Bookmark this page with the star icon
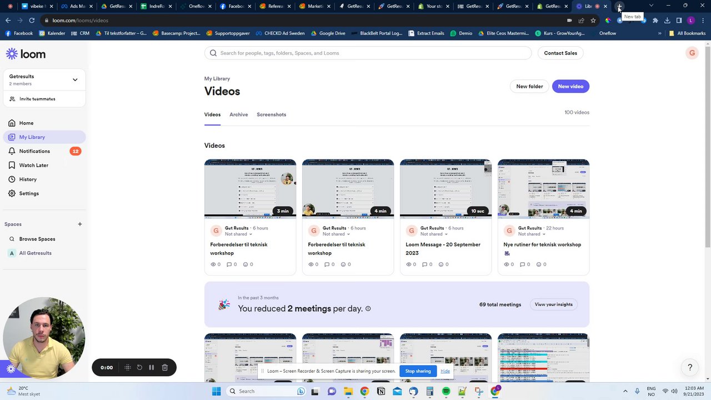 pyautogui.click(x=593, y=21)
